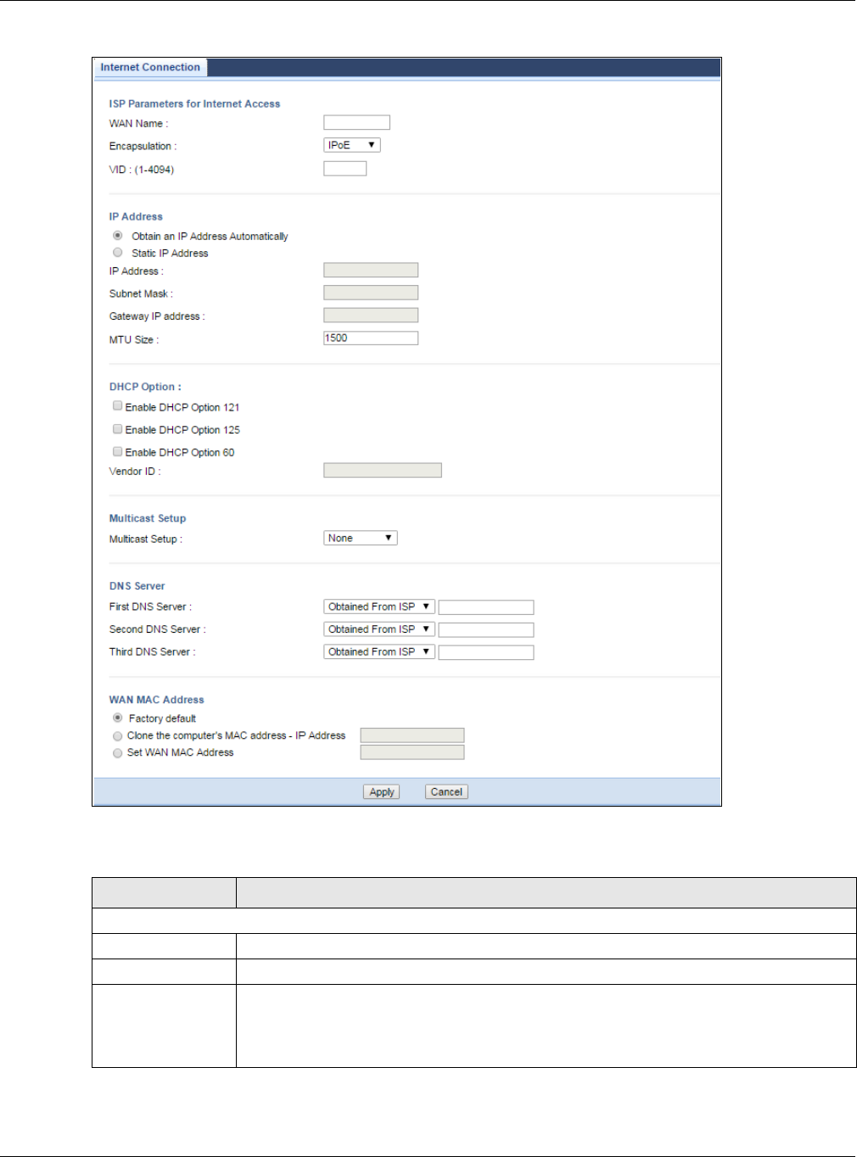The image size is (857, 1157).
Task: Select the Set WAN MAC Address option
Action: point(118,753)
